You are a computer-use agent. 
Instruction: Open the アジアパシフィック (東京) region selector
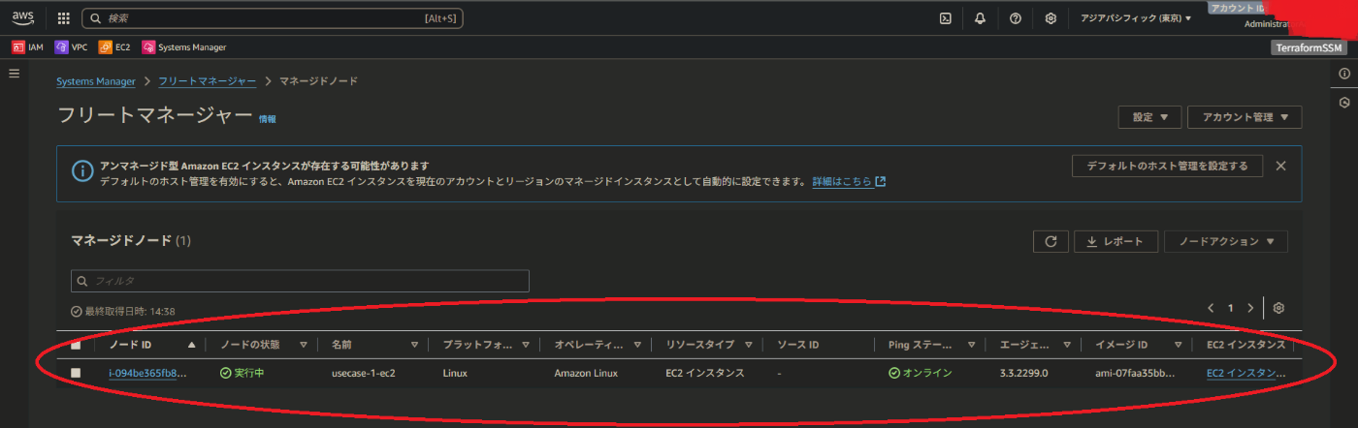[x=1136, y=18]
